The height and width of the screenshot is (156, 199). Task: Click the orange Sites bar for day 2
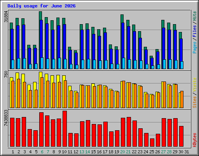(19, 93)
